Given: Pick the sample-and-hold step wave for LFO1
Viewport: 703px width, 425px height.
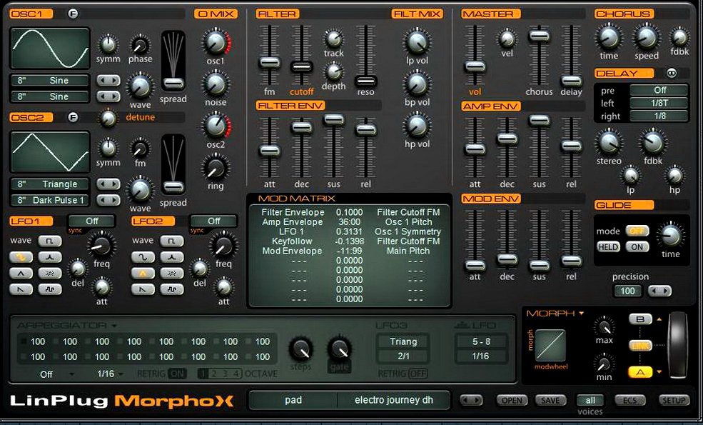Looking at the screenshot, I should point(50,289).
